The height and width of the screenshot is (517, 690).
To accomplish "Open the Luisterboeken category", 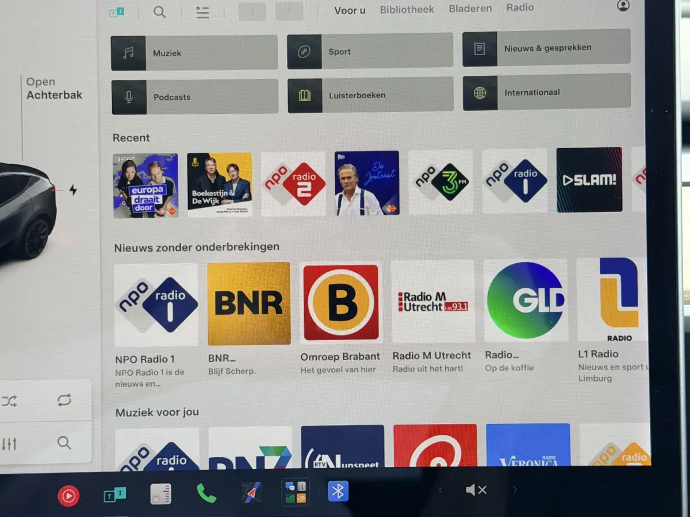I will click(370, 95).
